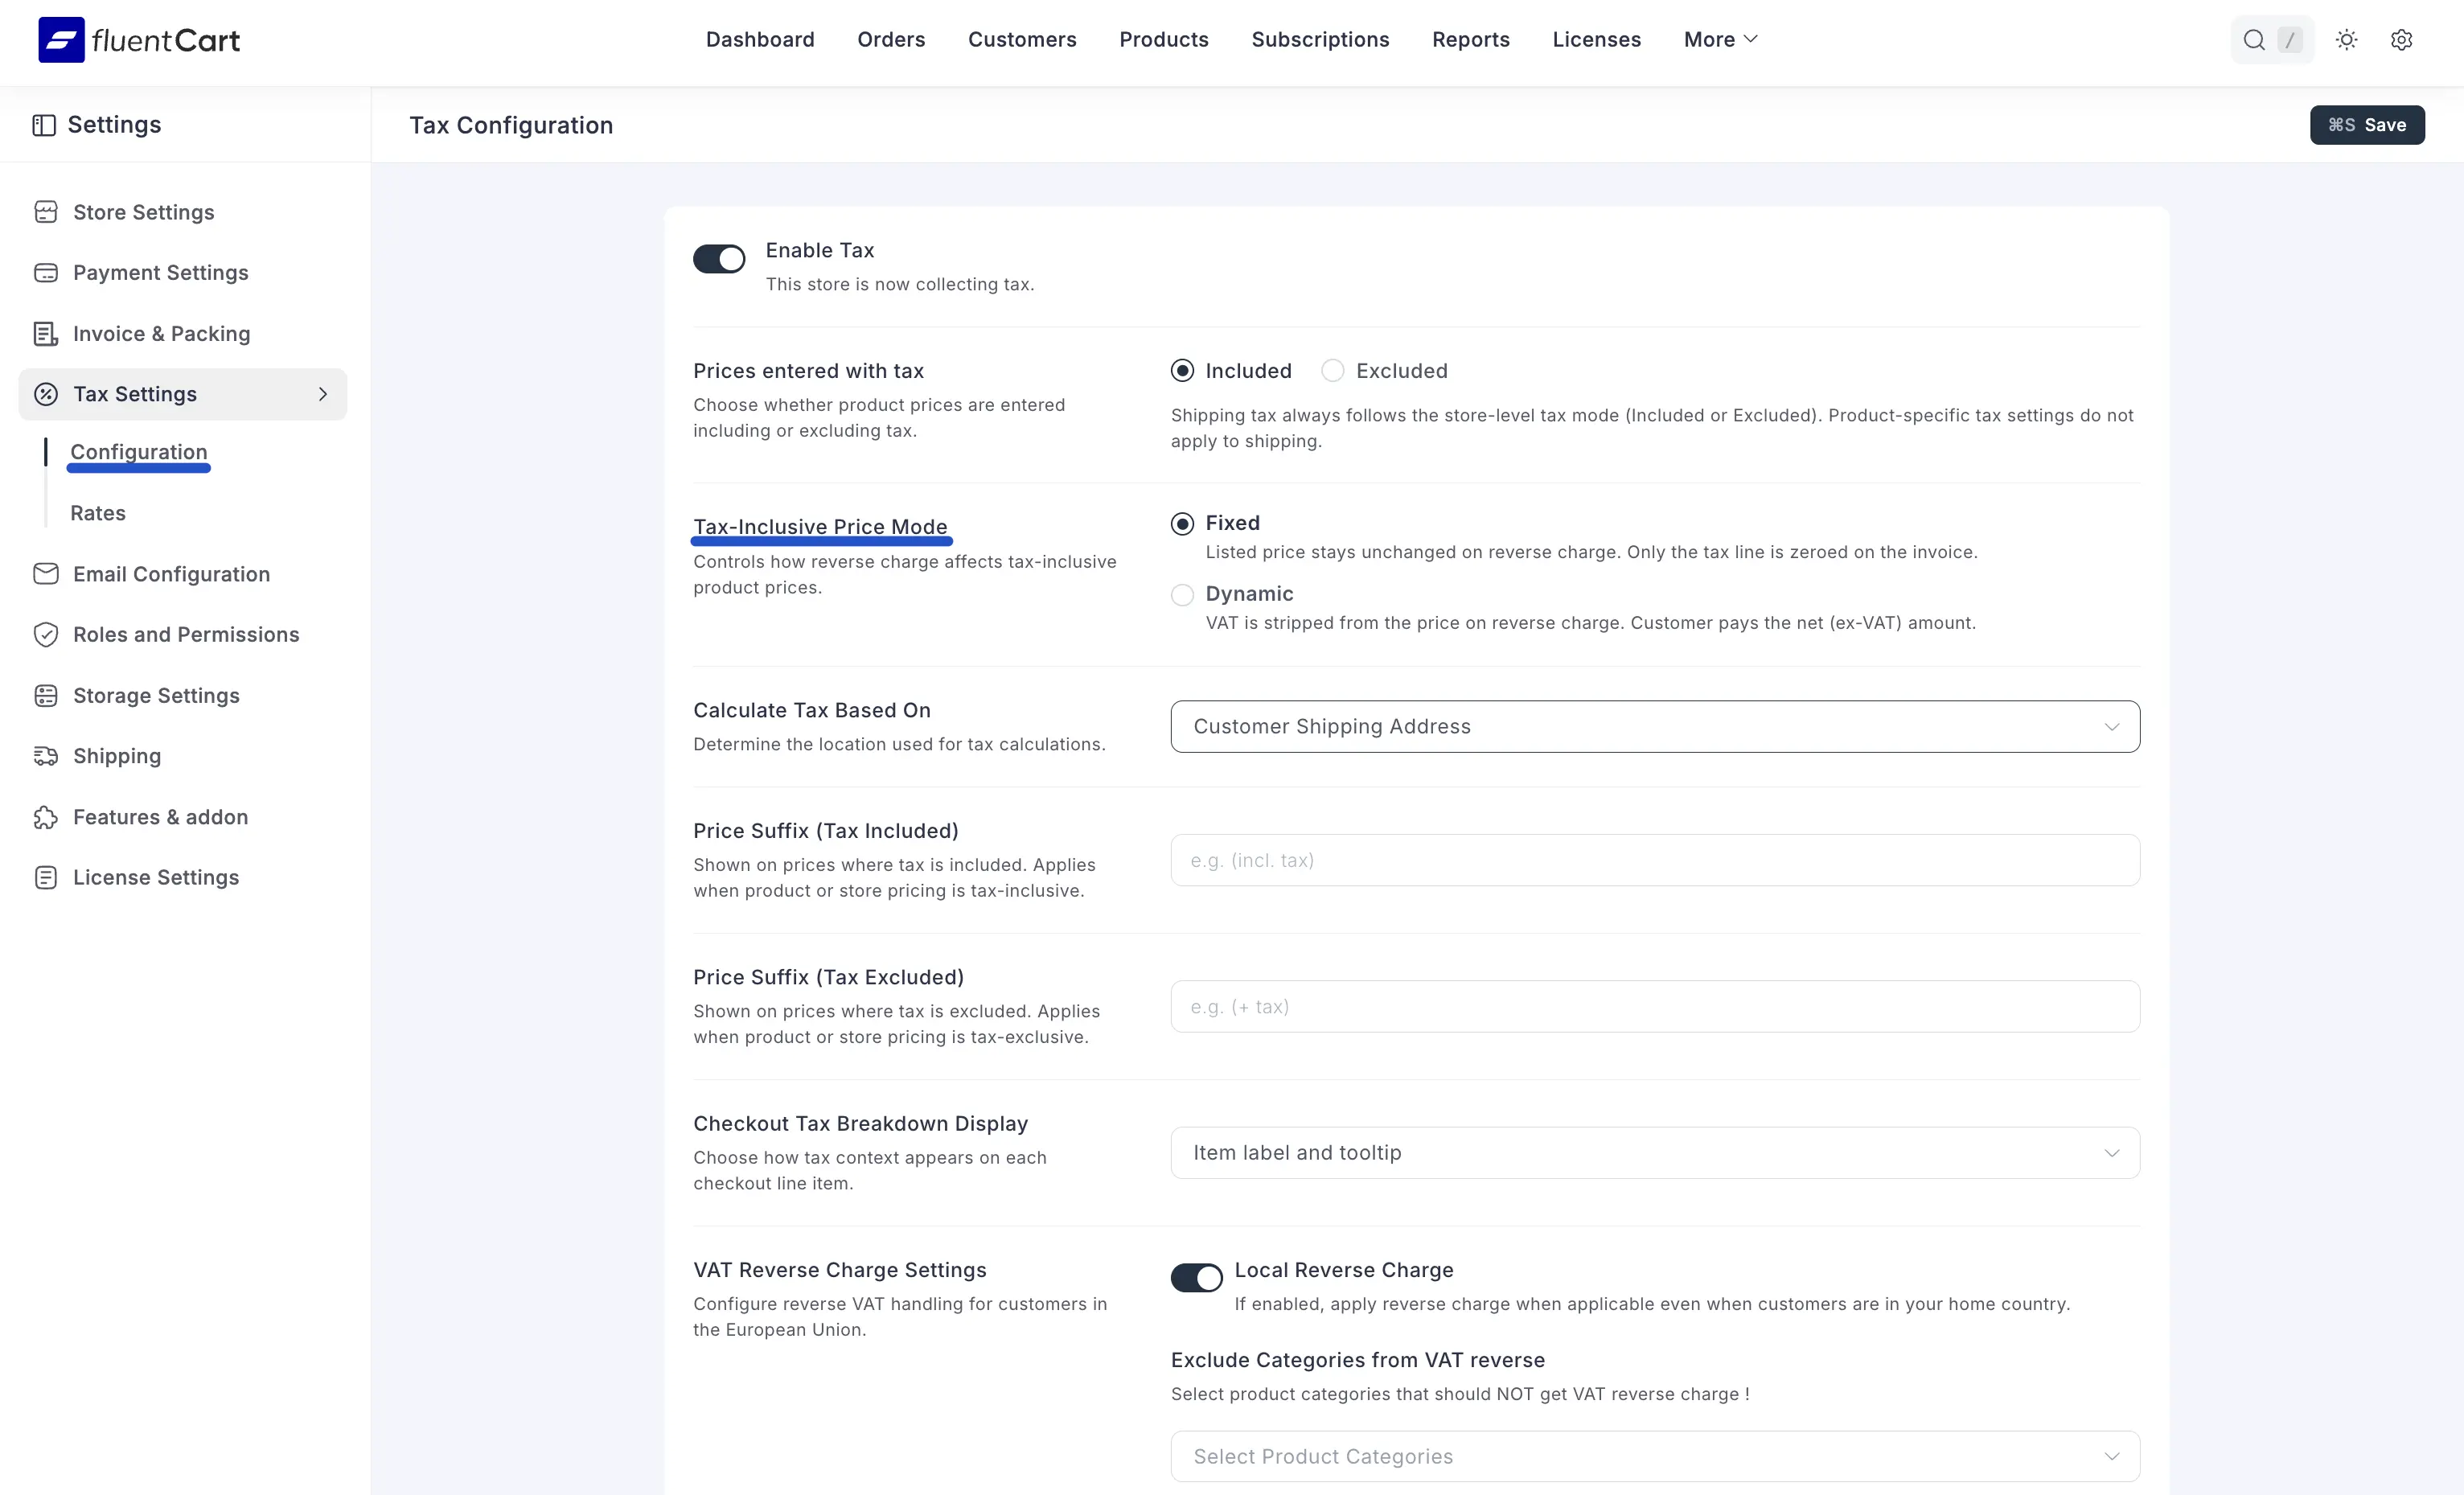Open Checkout Tax Breakdown Display dropdown
This screenshot has width=2464, height=1495.
1655,1153
